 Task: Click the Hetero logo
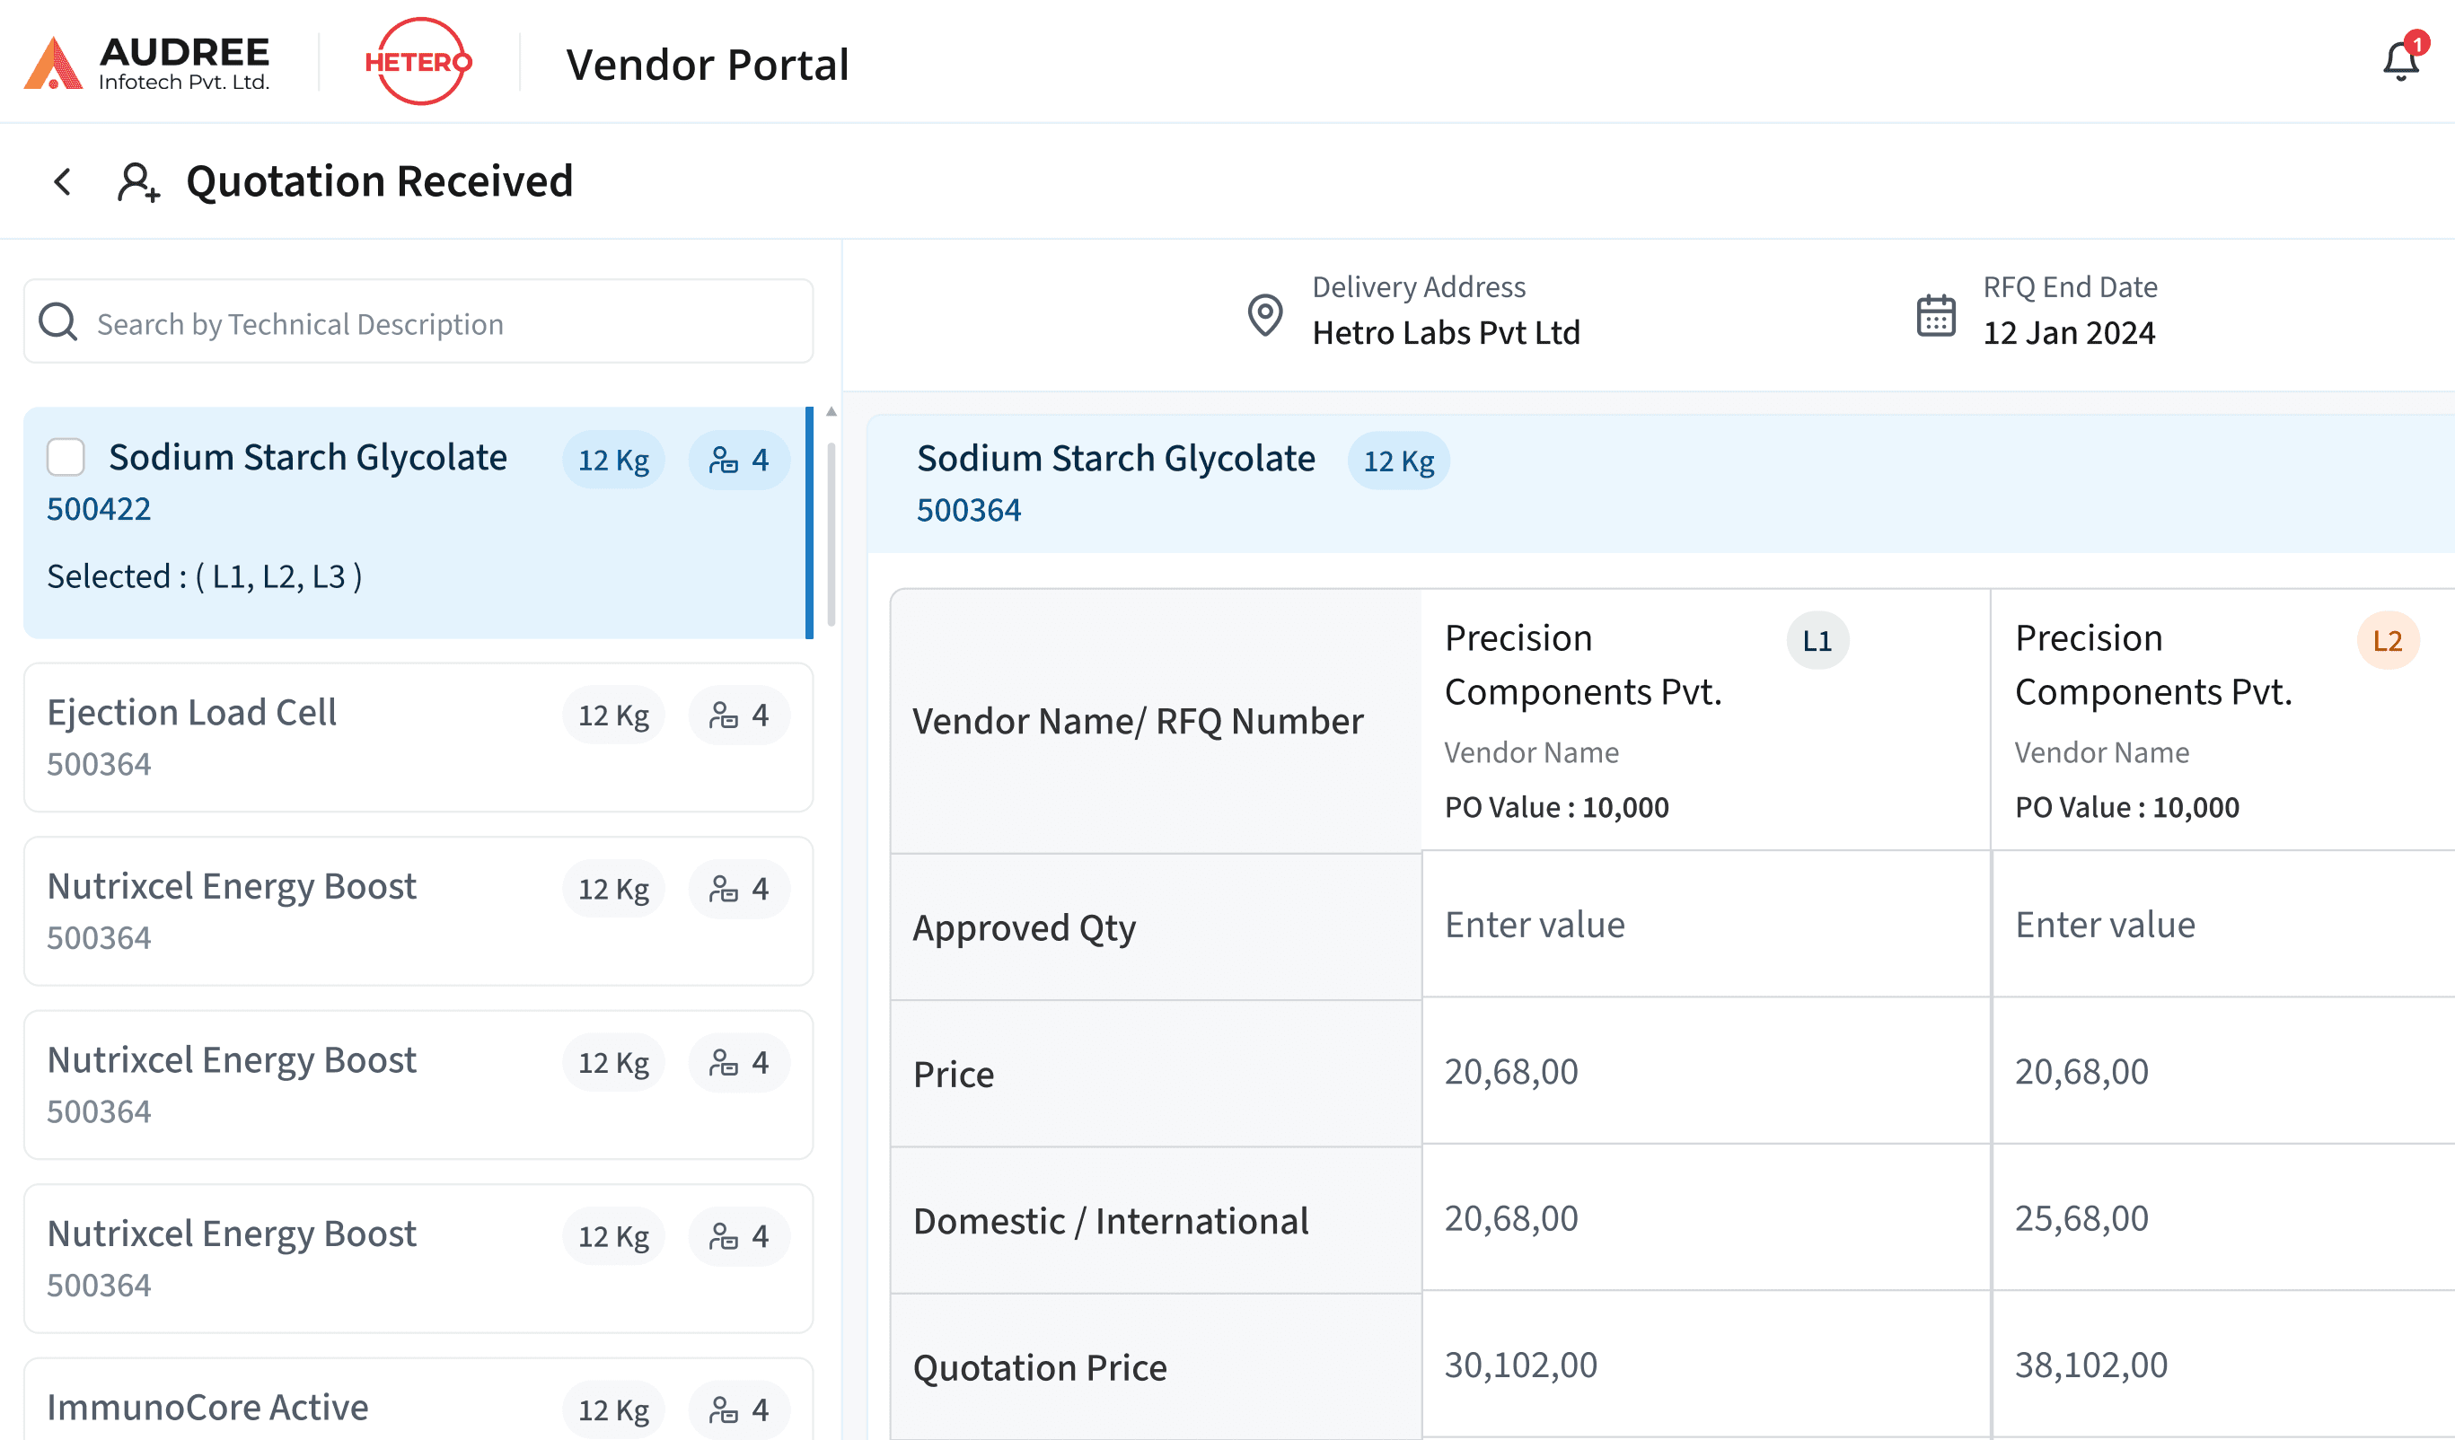419,61
